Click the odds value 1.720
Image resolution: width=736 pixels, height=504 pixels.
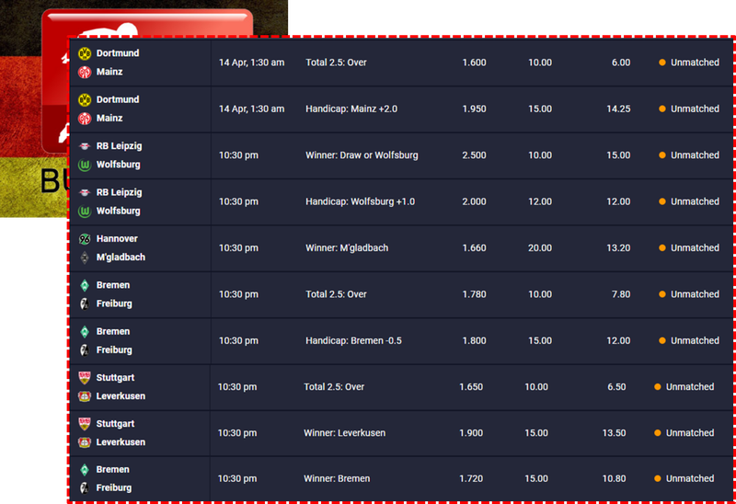pos(471,478)
